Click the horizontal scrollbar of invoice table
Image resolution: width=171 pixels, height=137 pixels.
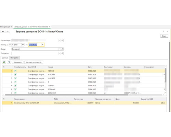[67, 95]
